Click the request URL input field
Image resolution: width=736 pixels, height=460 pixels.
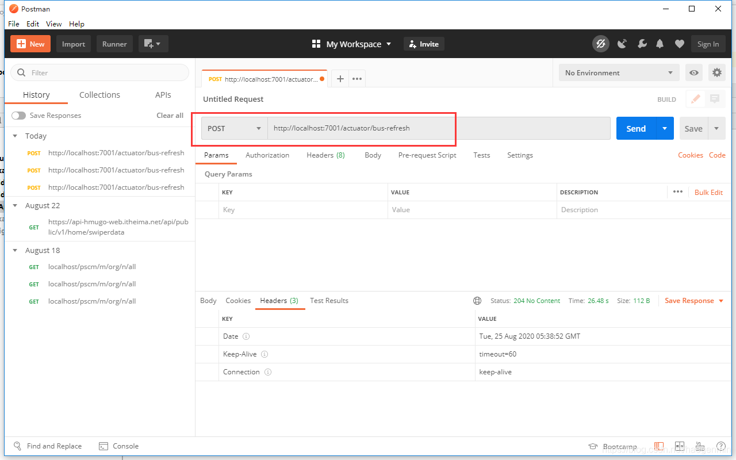tap(439, 128)
